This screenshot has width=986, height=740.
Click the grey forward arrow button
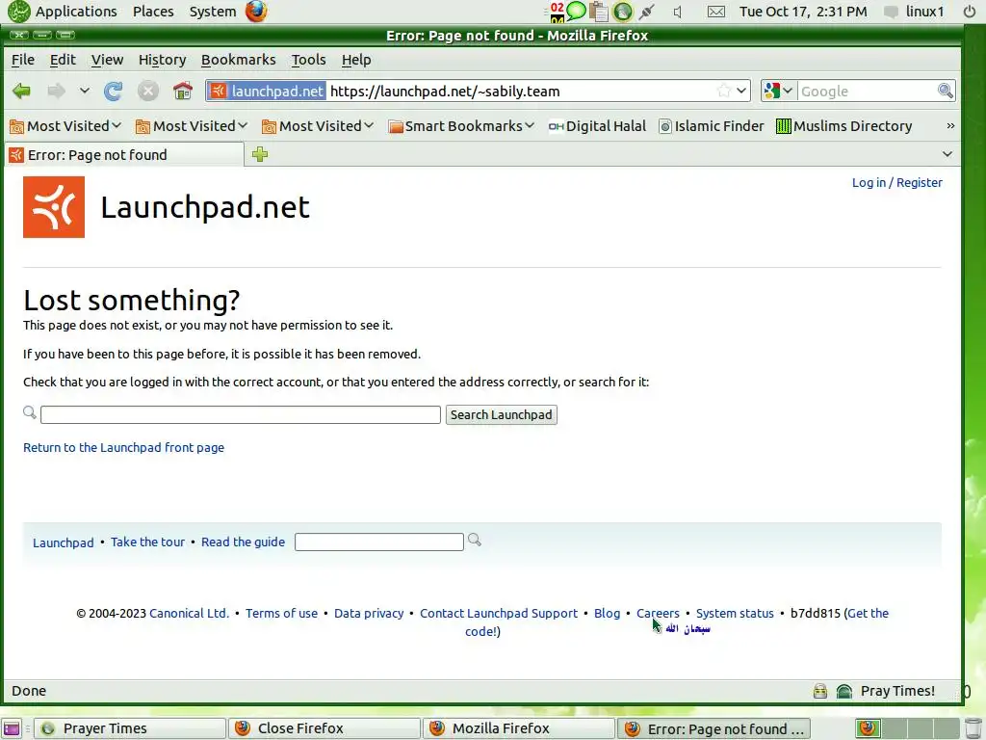pos(57,92)
